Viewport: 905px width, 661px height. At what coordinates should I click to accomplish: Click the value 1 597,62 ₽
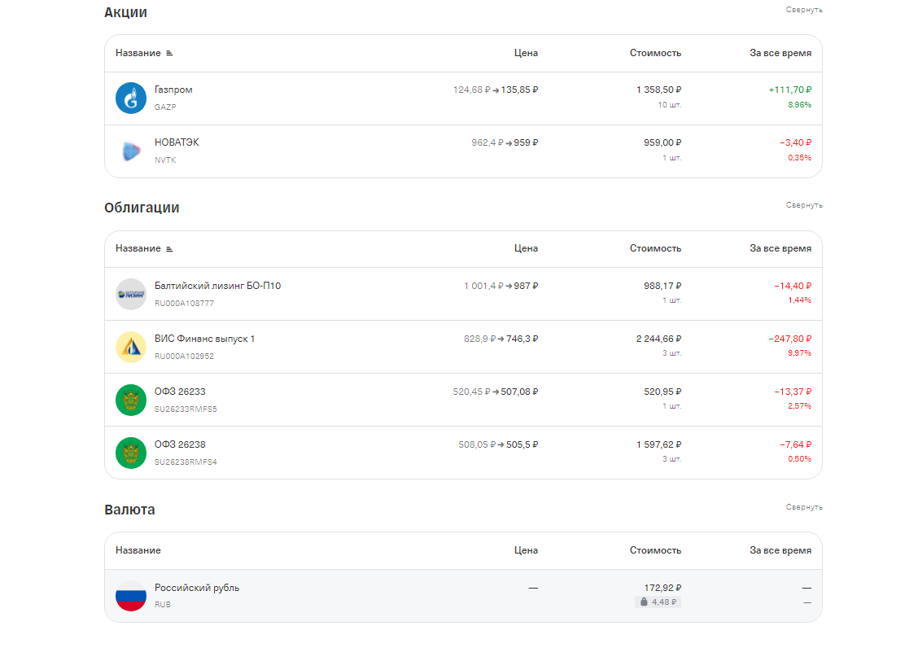pyautogui.click(x=658, y=444)
